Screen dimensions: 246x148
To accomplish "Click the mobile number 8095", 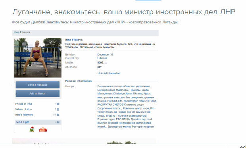I will tap(102, 63).
